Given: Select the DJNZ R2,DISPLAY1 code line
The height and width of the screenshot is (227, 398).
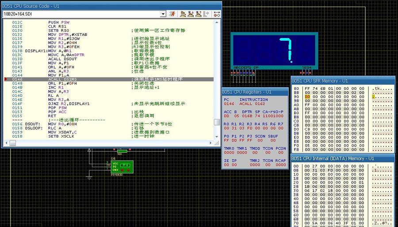Looking at the screenshot, I should [69, 104].
